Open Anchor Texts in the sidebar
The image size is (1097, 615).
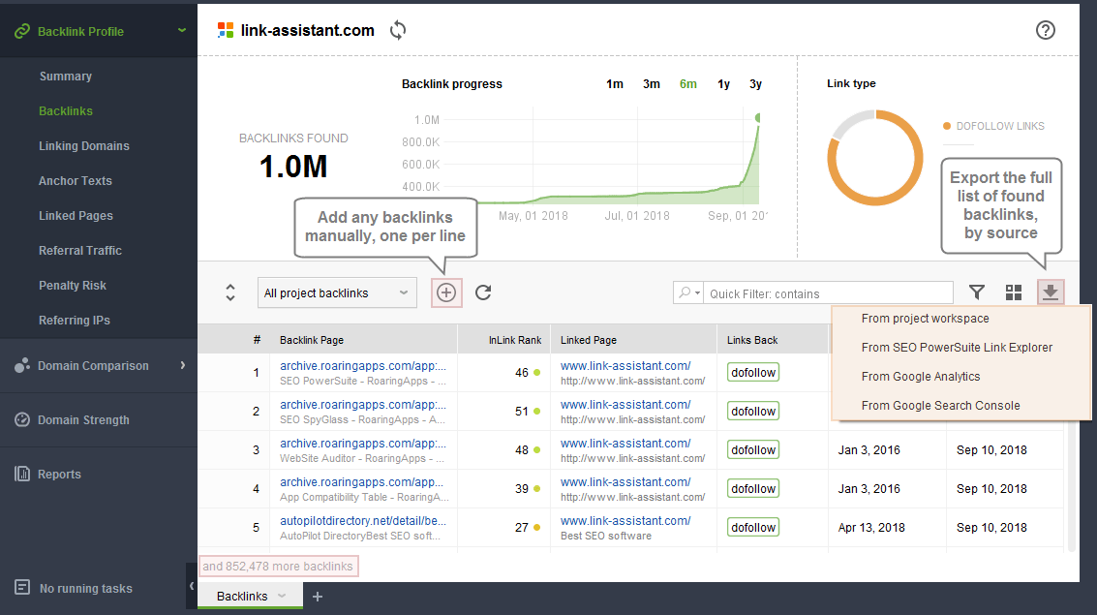[76, 180]
